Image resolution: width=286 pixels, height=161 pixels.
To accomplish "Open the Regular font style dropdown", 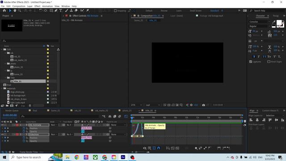I will click(x=259, y=26).
